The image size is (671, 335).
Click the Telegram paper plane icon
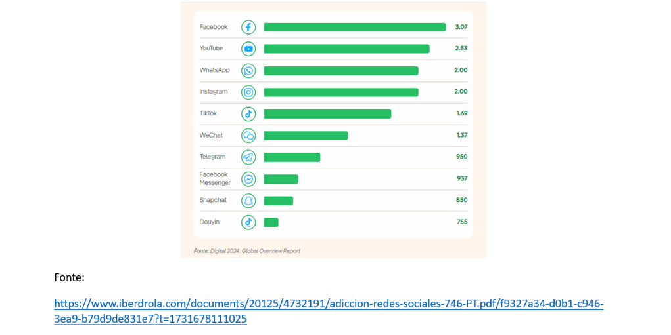pos(248,157)
